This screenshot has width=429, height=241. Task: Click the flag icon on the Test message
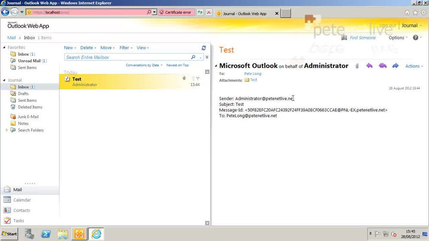click(x=198, y=79)
